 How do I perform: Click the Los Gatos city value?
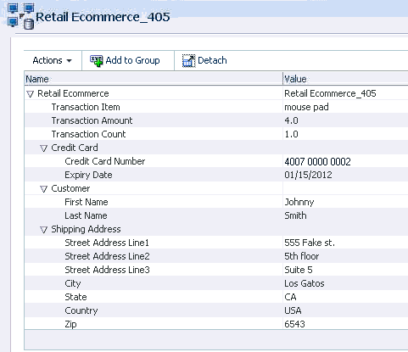[305, 283]
